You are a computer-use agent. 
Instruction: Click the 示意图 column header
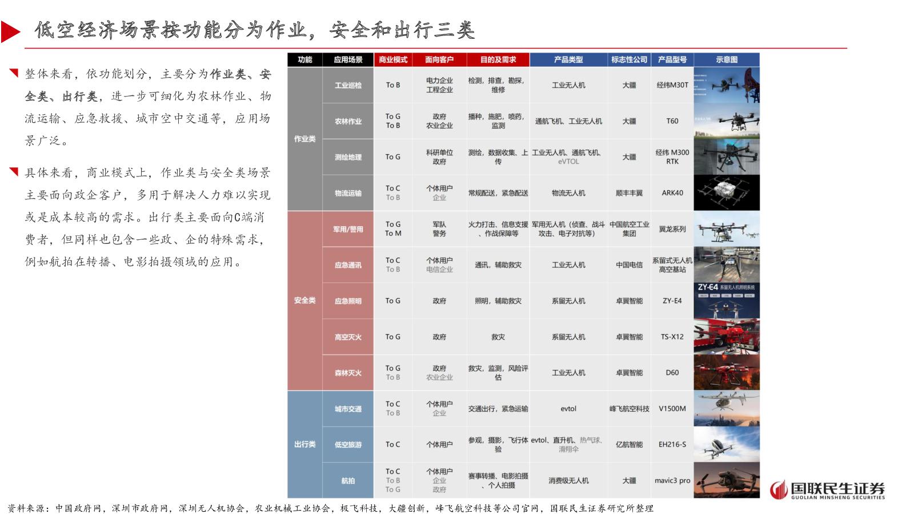(x=727, y=60)
